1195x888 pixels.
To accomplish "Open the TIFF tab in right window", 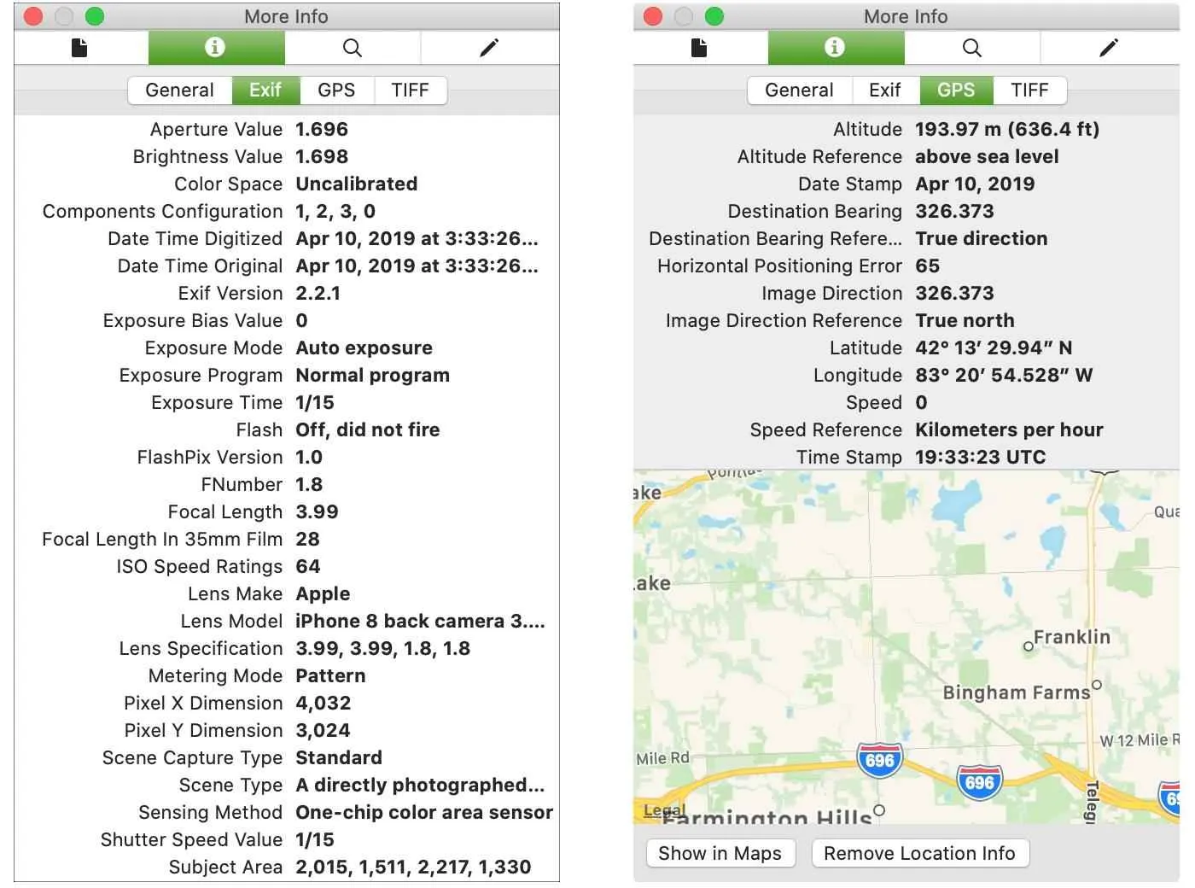I will [x=1030, y=90].
